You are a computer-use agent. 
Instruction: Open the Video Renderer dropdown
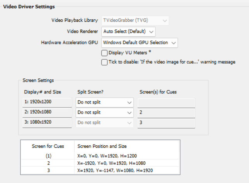pos(128,31)
